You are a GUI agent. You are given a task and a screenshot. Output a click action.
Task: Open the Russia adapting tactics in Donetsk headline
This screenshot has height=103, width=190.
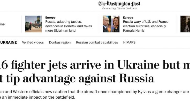pyautogui.click(x=69, y=26)
